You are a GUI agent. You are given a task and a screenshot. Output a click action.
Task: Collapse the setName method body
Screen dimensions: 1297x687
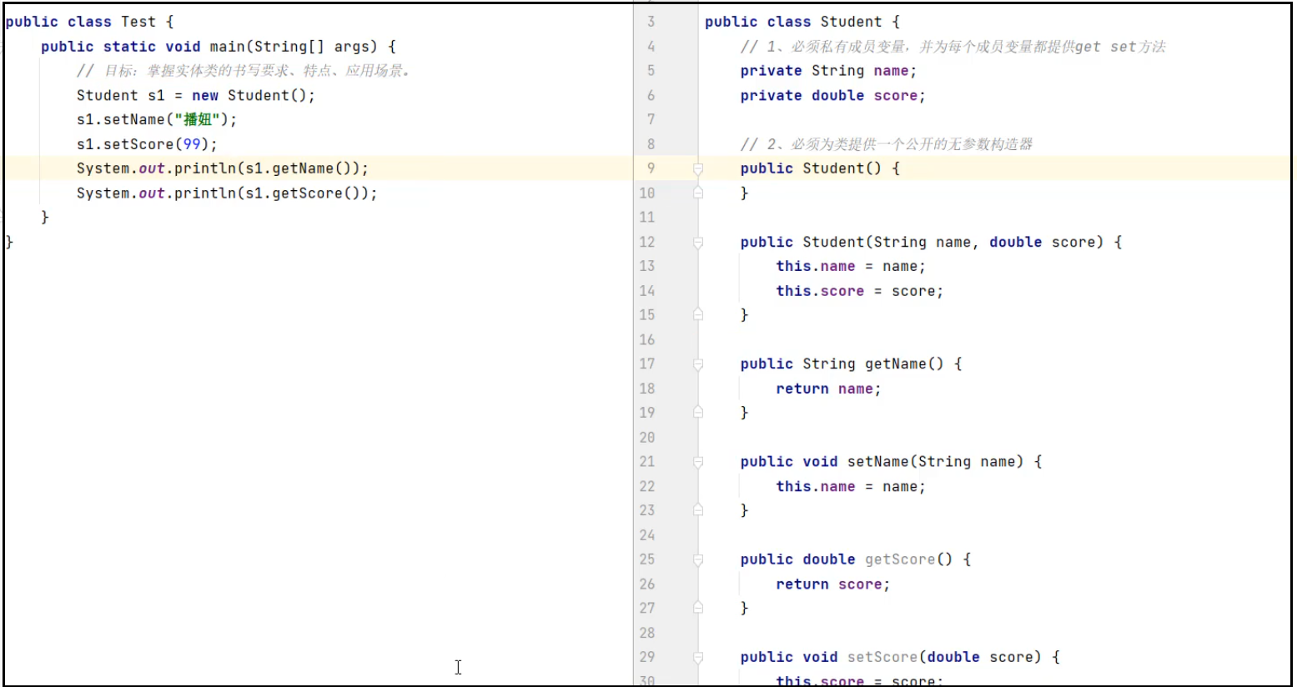[x=698, y=462]
